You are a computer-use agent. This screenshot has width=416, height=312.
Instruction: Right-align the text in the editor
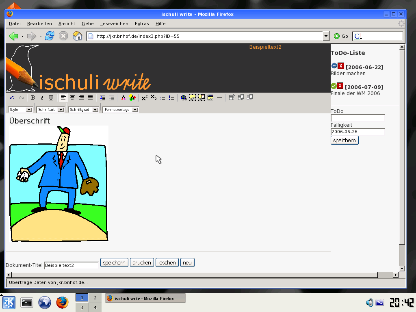81,98
